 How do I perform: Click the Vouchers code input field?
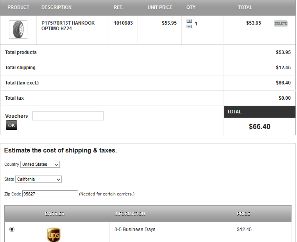click(68, 116)
